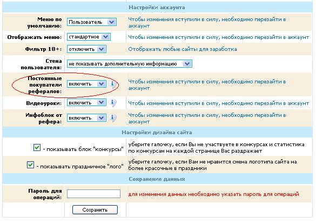The width and height of the screenshot is (316, 223).
Task: Untick the показывать праздничное "лого" checkbox
Action: tap(30, 165)
